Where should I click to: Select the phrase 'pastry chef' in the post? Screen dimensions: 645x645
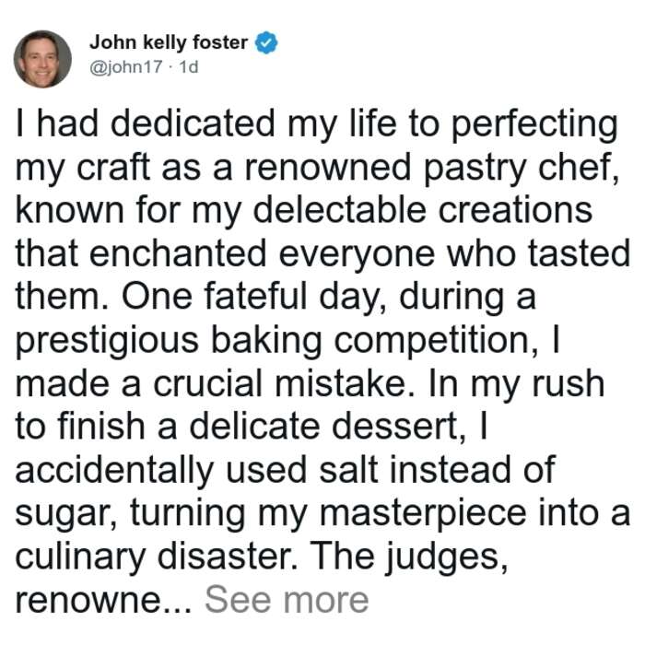tap(520, 168)
